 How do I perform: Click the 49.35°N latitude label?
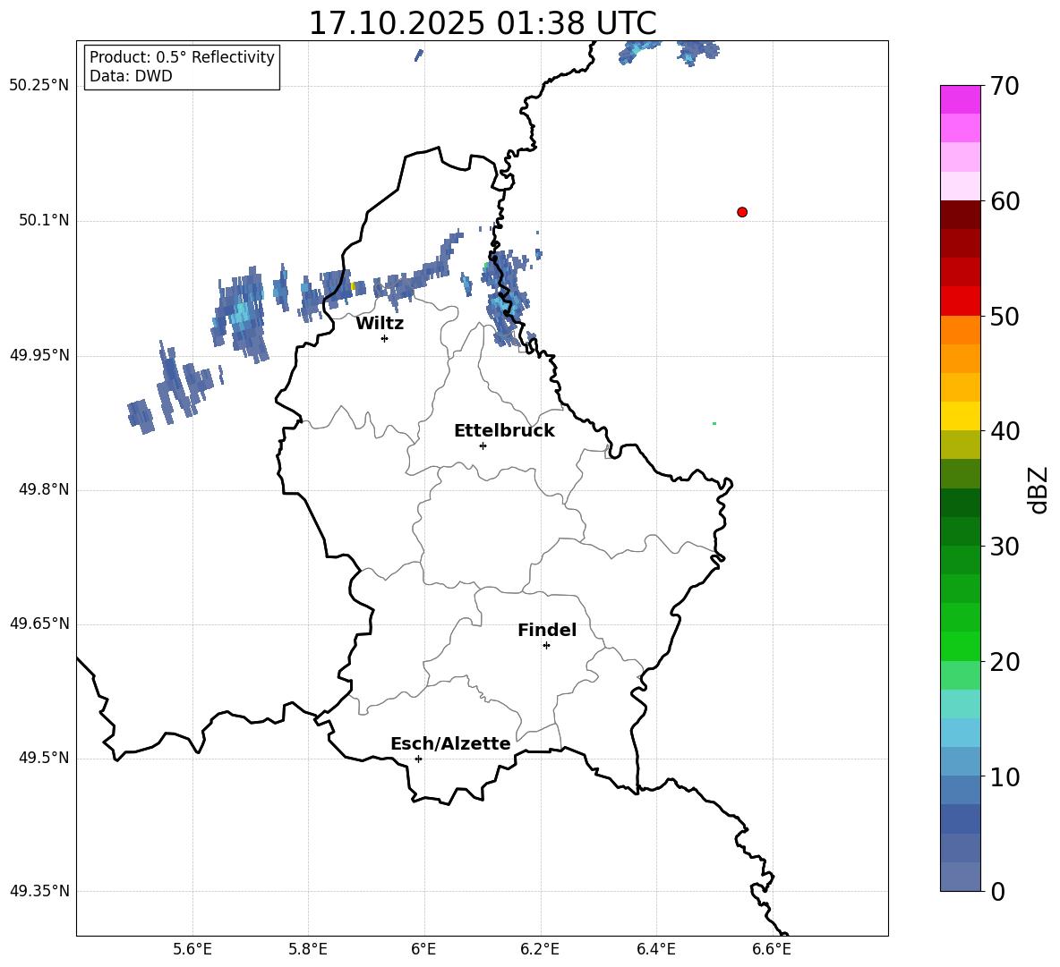point(39,891)
